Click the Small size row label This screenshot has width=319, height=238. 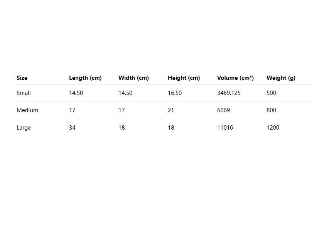24,93
